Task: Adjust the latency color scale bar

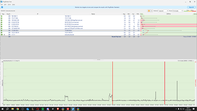Action: click(x=190, y=11)
